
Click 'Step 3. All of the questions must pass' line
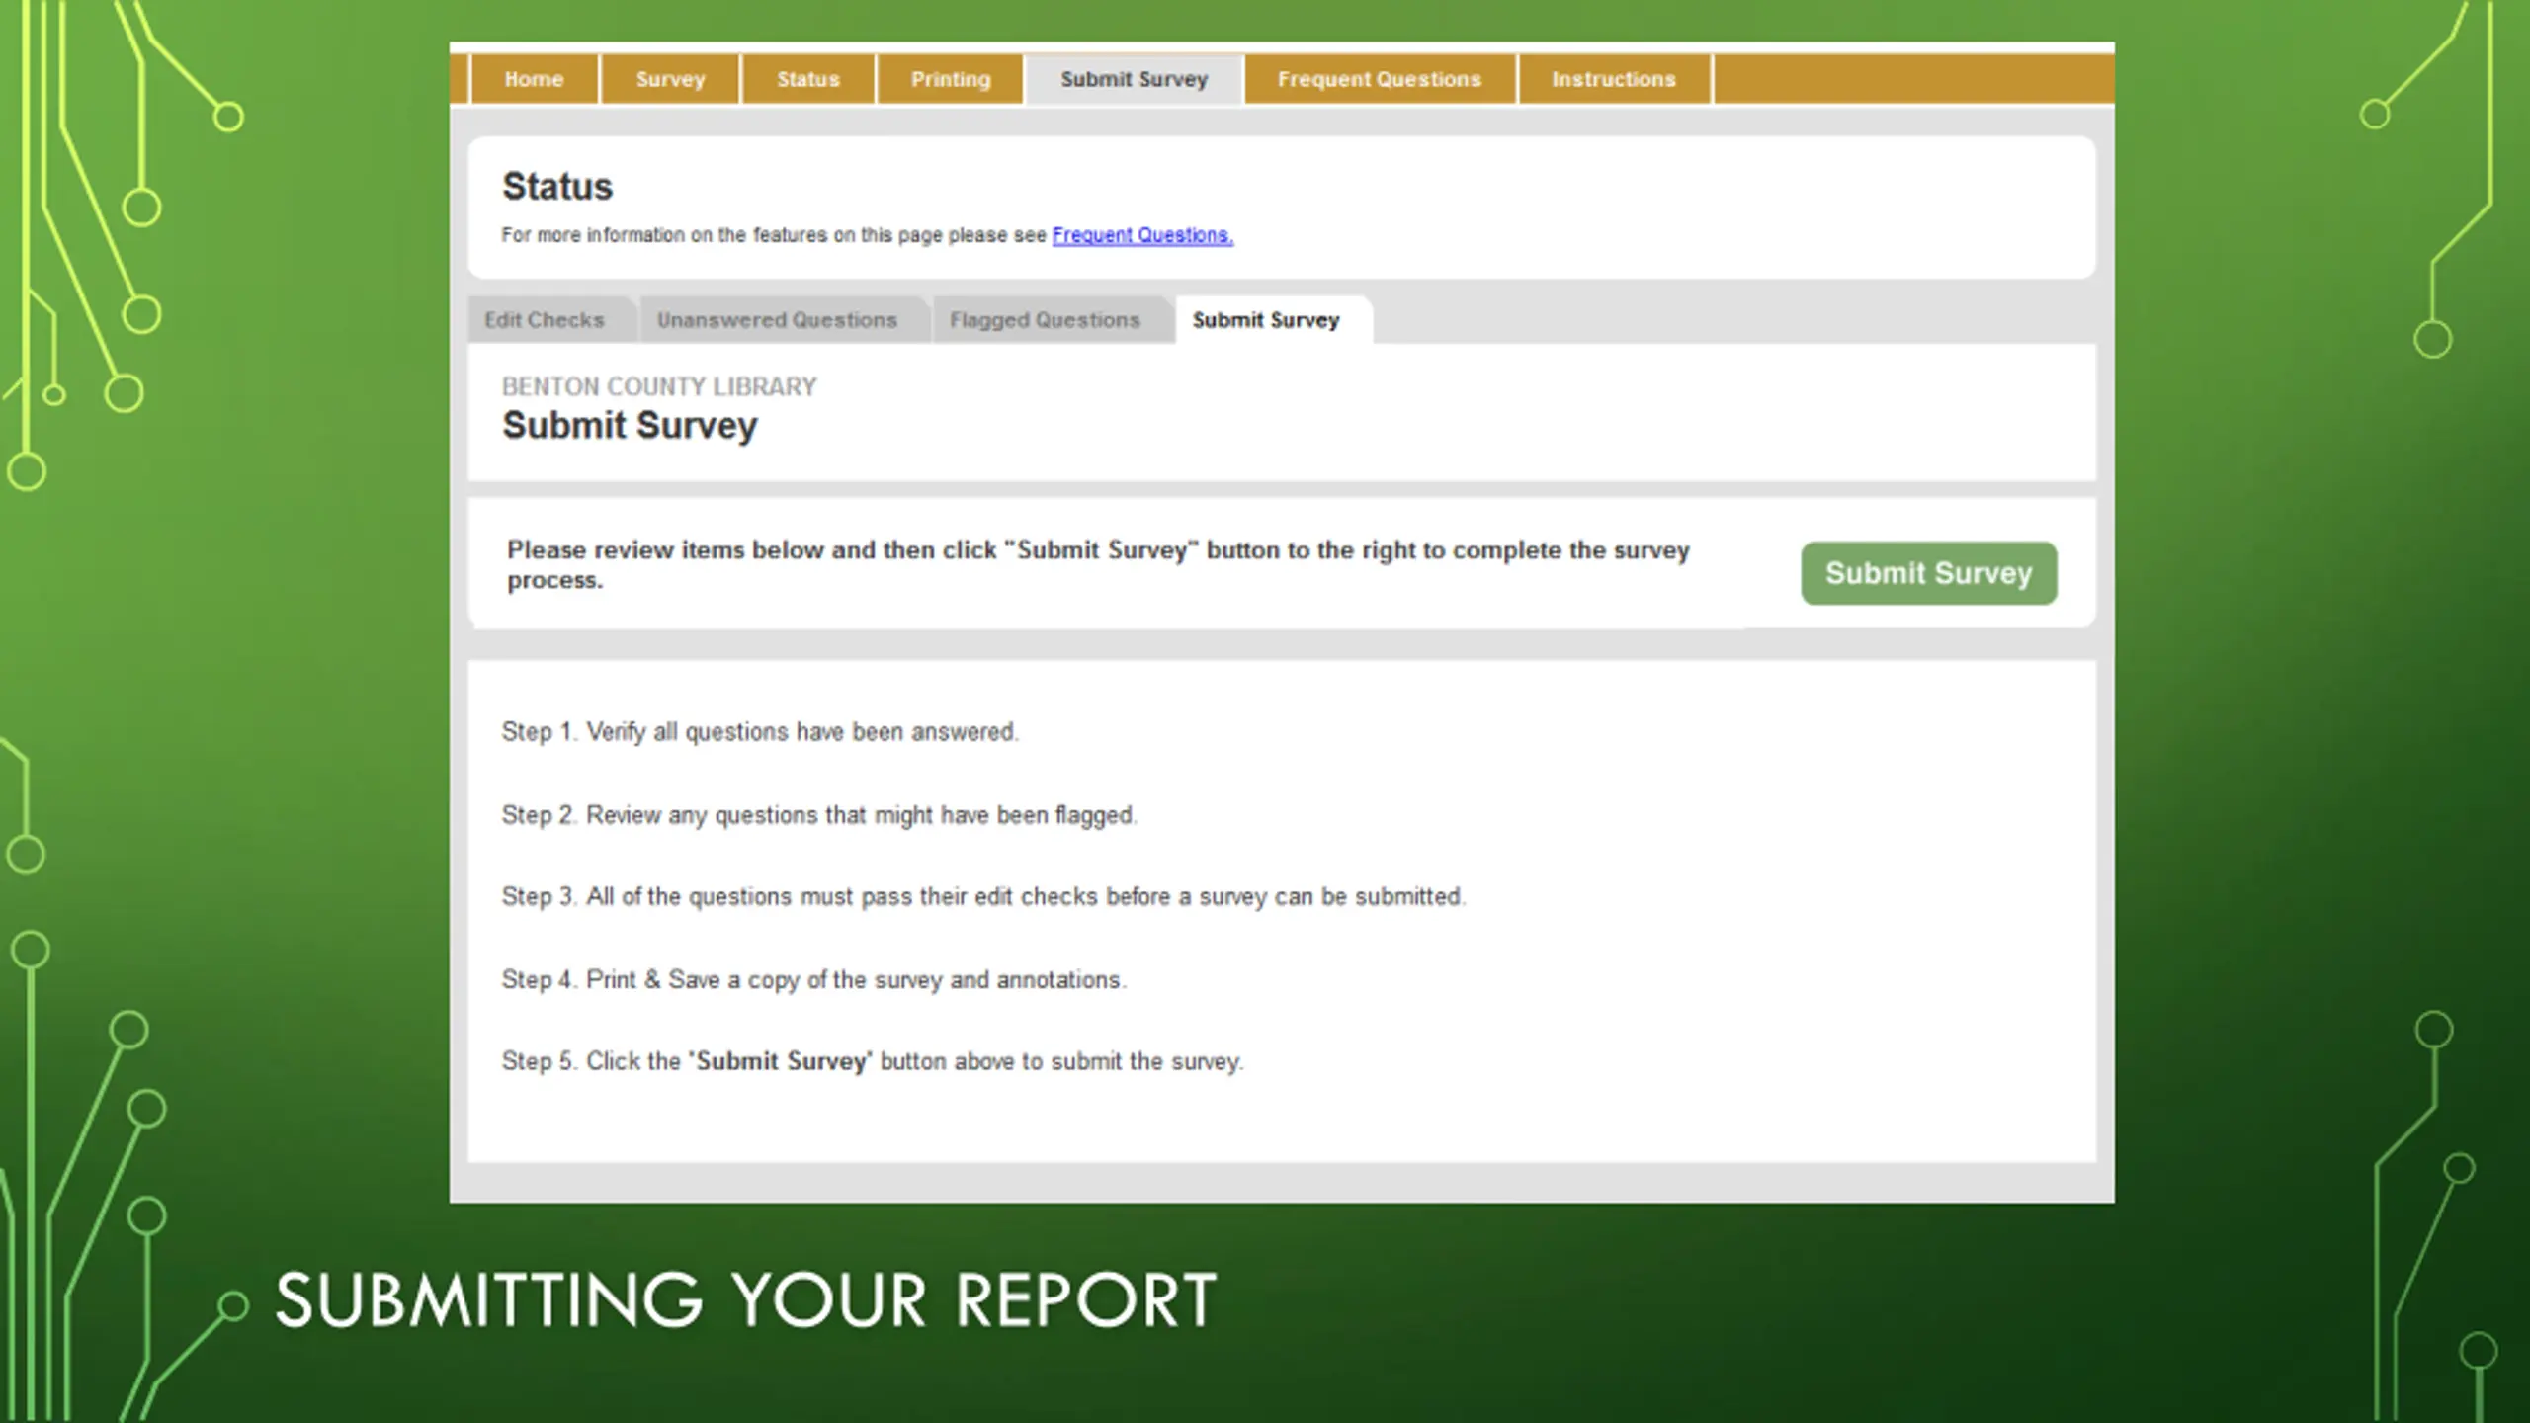983,897
